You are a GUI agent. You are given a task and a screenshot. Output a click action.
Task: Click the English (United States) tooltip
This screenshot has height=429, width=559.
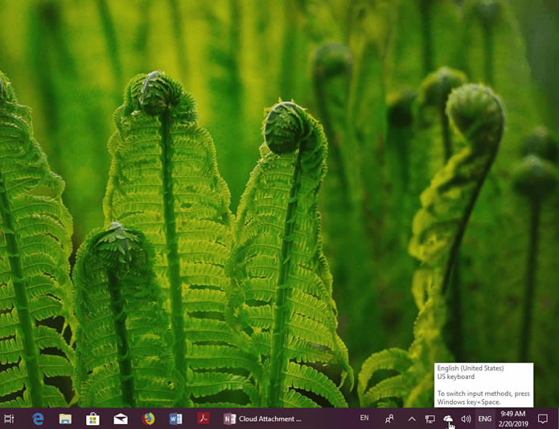(483, 385)
